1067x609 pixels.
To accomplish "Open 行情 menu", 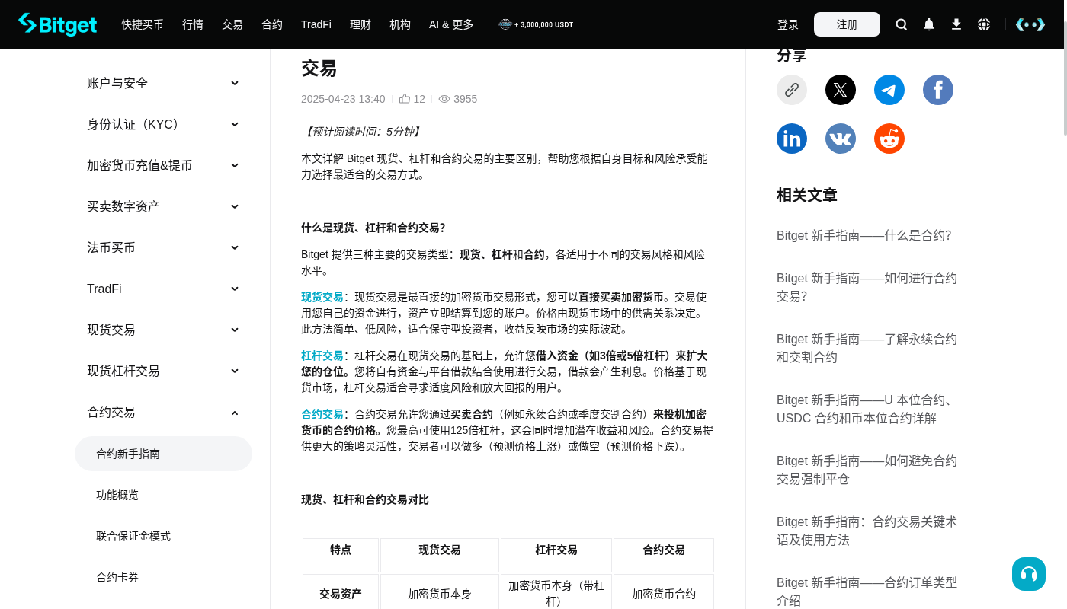I will pyautogui.click(x=193, y=24).
